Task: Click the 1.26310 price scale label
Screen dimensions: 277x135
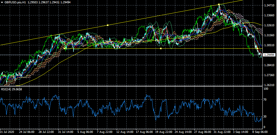Action: pyautogui.click(x=269, y=85)
